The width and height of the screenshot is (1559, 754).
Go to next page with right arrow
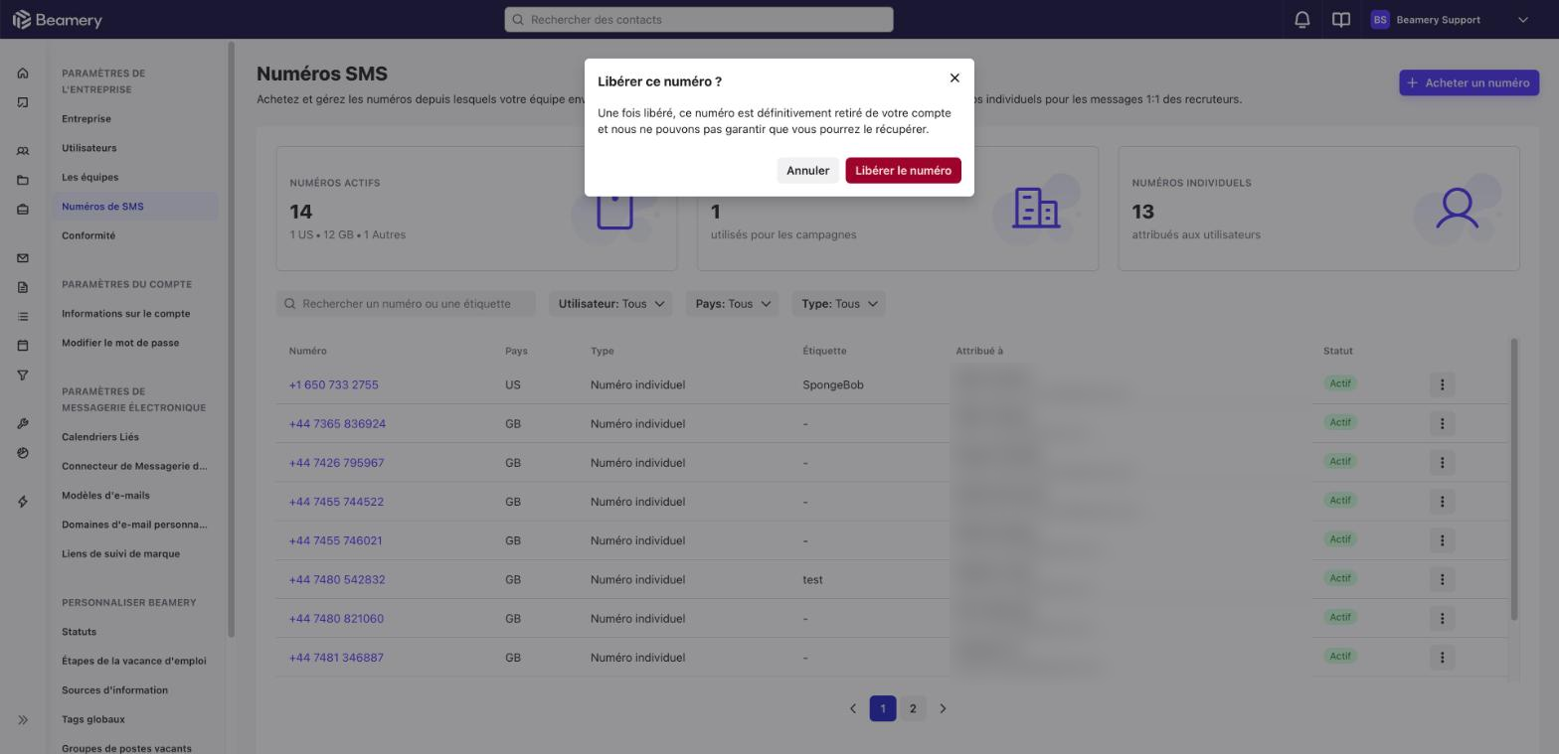point(943,708)
